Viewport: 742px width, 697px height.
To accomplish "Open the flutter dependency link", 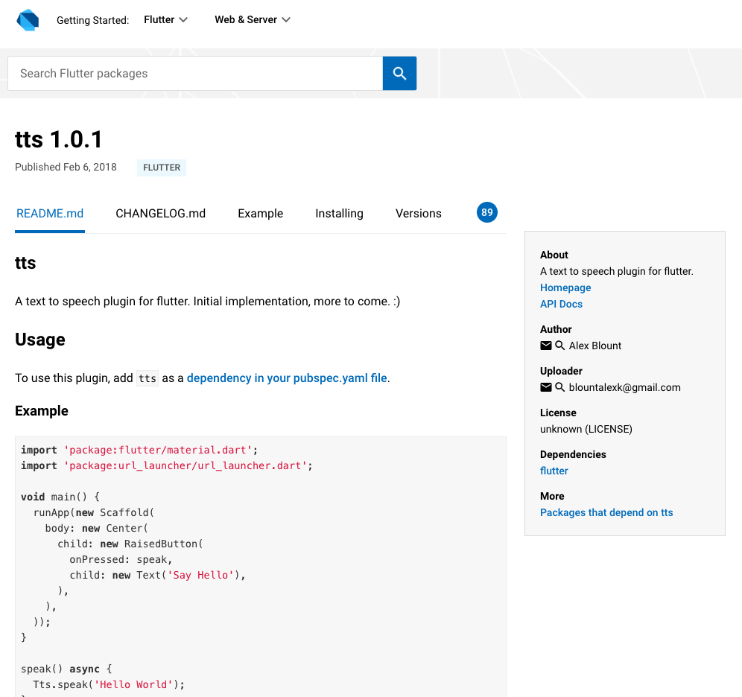I will coord(554,471).
